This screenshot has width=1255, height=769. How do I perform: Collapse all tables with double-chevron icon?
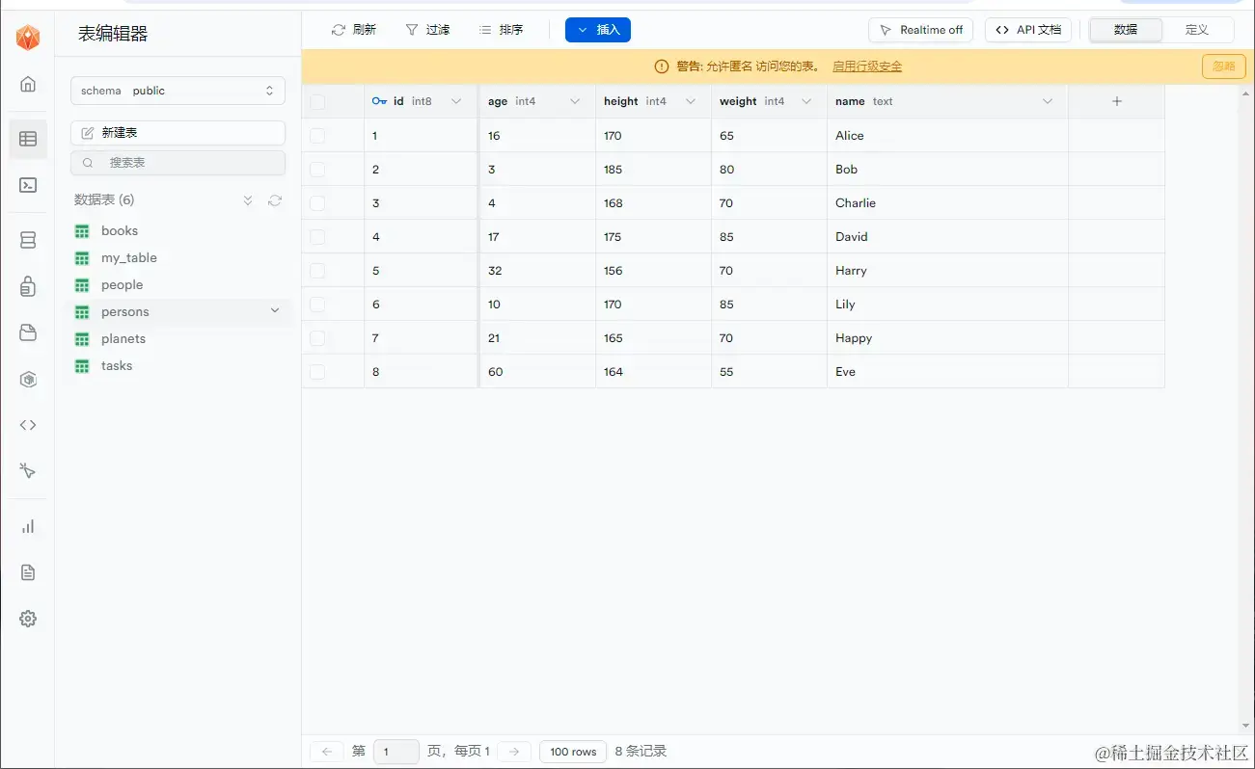pyautogui.click(x=248, y=200)
